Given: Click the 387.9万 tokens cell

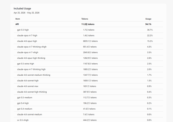Looking at the screenshot, I should [x=90, y=92].
